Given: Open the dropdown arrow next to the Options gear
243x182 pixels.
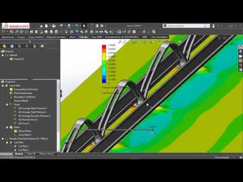Looking at the screenshot, I should tap(105, 26).
